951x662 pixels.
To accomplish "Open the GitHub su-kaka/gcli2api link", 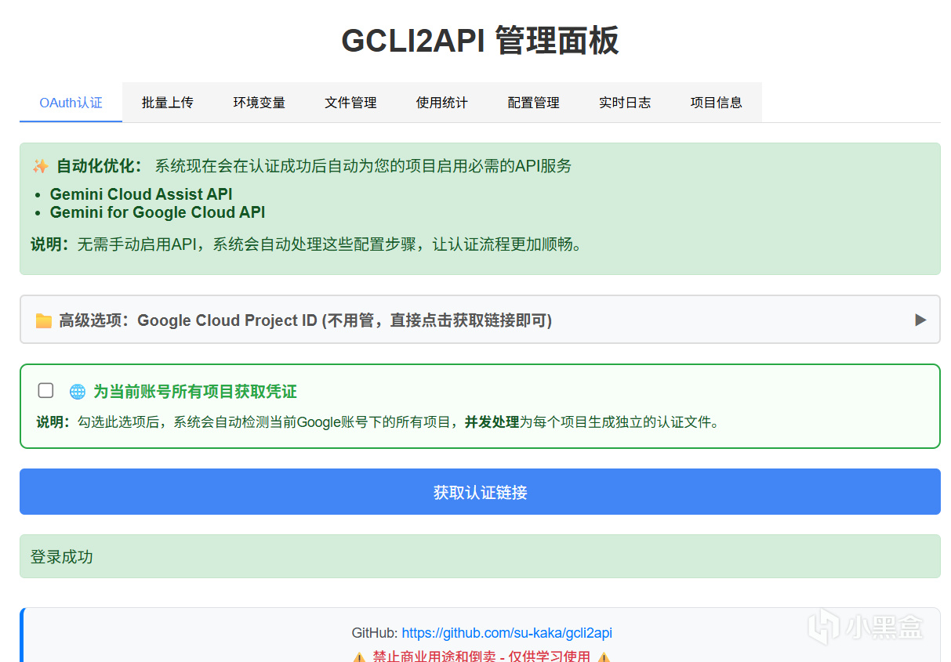I will click(x=506, y=633).
